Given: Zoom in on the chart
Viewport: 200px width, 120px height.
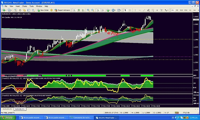Looking at the screenshot, I should [x=88, y=10].
